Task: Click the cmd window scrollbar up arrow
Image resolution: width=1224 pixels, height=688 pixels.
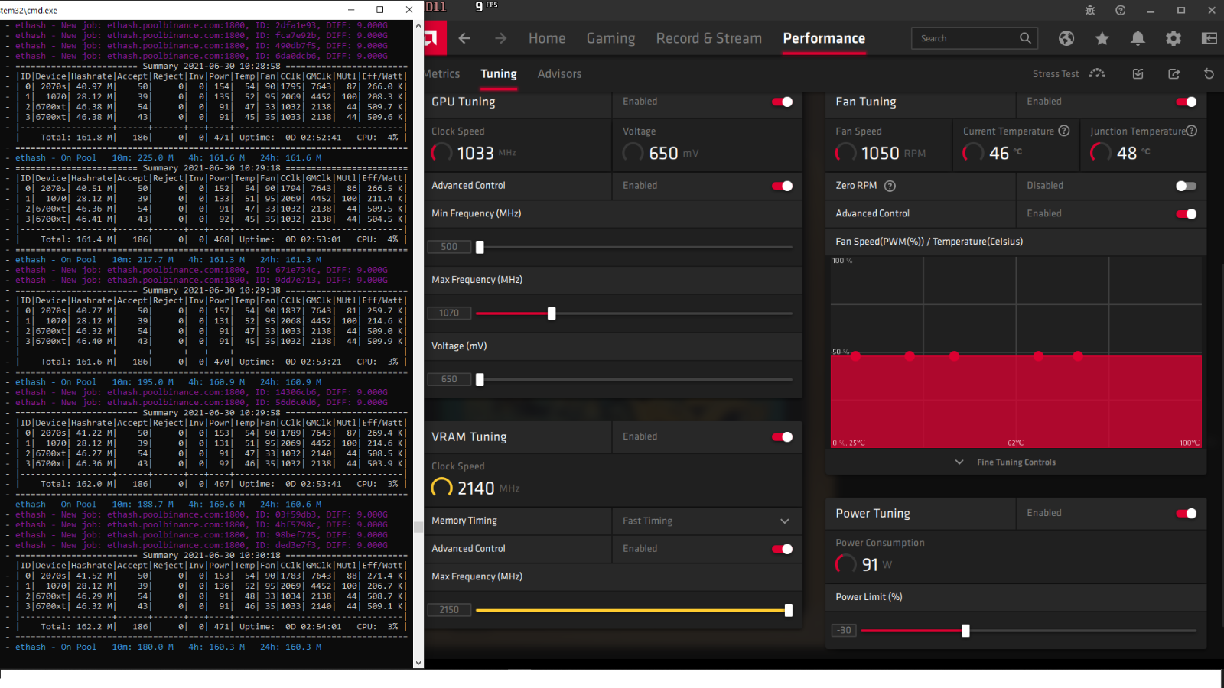Action: click(418, 25)
